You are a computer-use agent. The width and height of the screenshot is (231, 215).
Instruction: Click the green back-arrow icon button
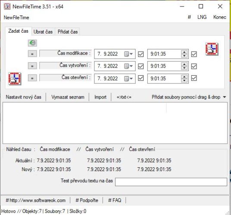pyautogui.click(x=32, y=43)
